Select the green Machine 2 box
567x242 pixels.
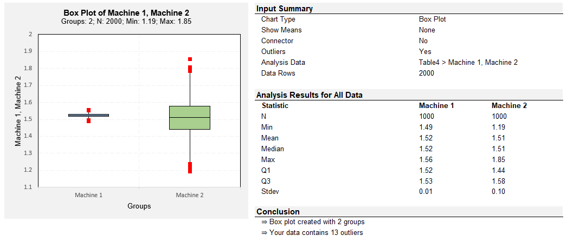coord(190,118)
